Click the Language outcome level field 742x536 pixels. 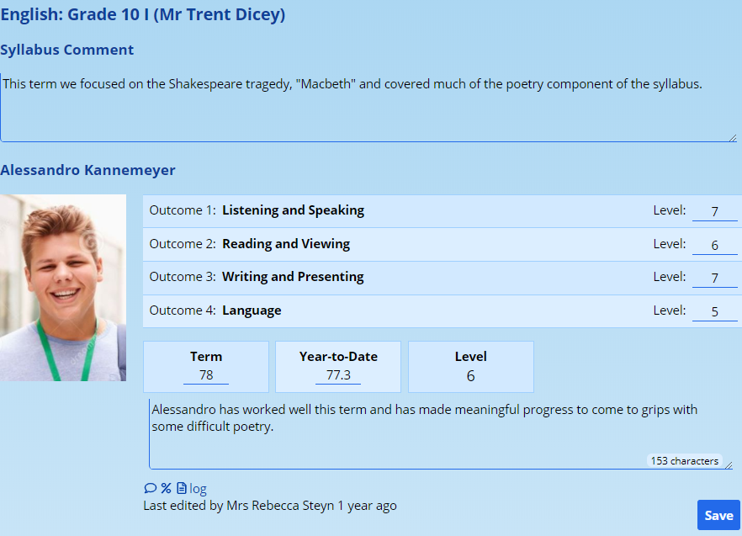click(714, 311)
